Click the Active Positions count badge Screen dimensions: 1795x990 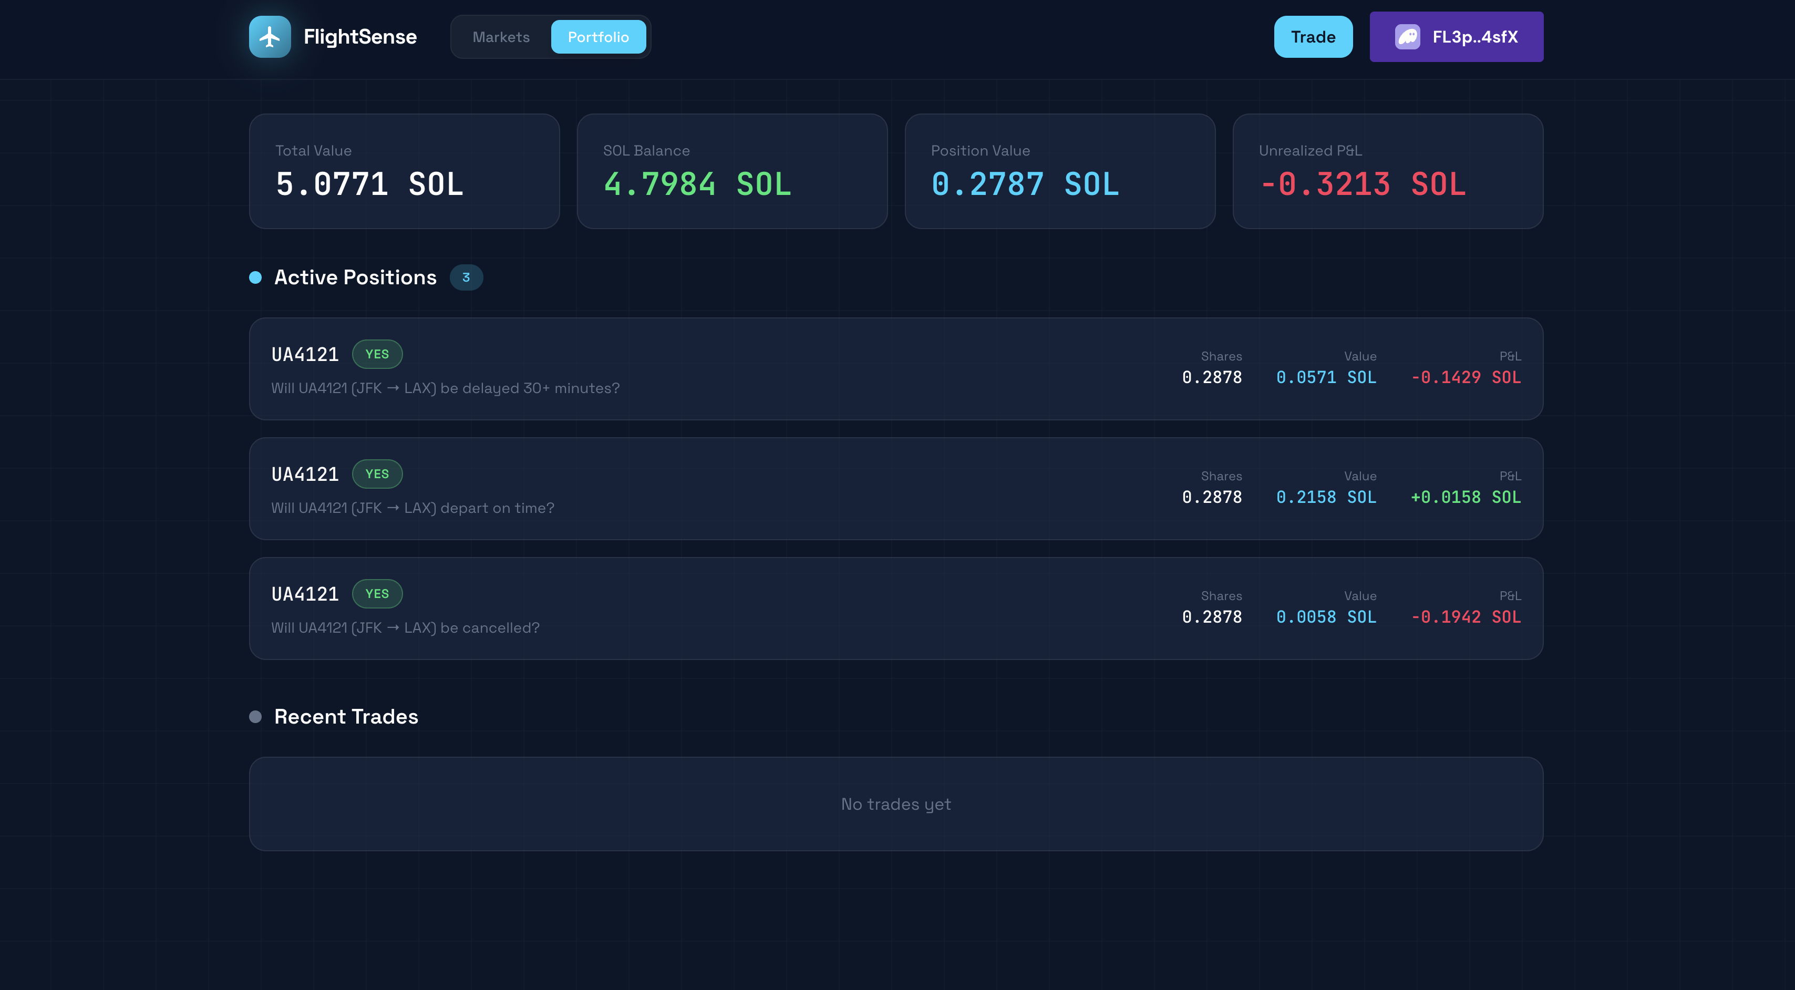pos(466,277)
